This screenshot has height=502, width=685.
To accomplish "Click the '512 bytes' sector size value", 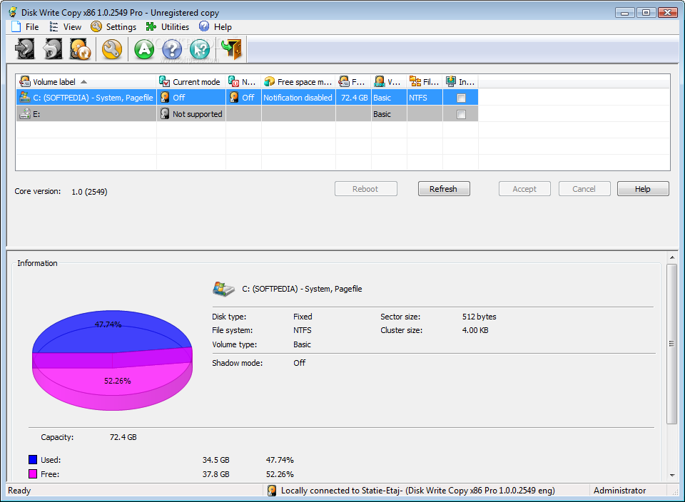I will pyautogui.click(x=479, y=317).
